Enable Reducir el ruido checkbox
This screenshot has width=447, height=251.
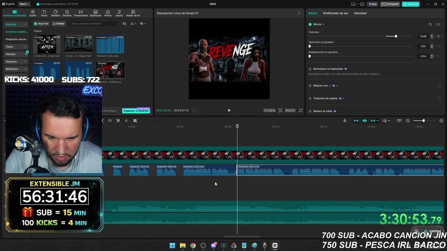point(310,111)
